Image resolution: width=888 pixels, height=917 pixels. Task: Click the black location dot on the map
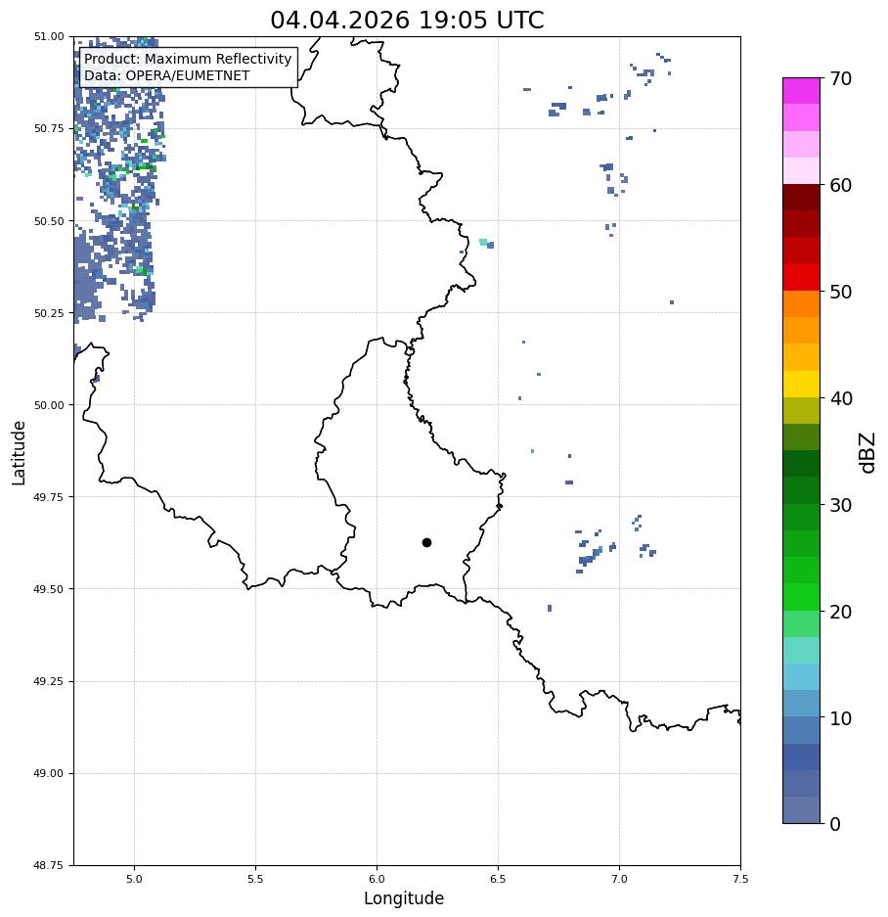pos(426,543)
